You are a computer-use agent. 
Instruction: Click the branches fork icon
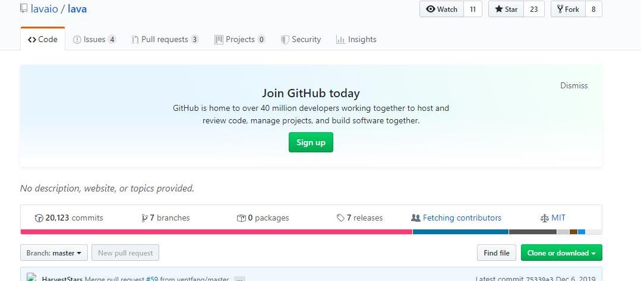pos(144,218)
